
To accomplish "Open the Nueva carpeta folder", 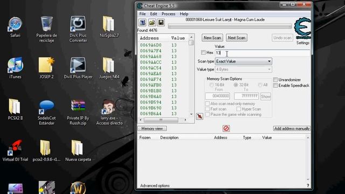I will click(x=78, y=151).
